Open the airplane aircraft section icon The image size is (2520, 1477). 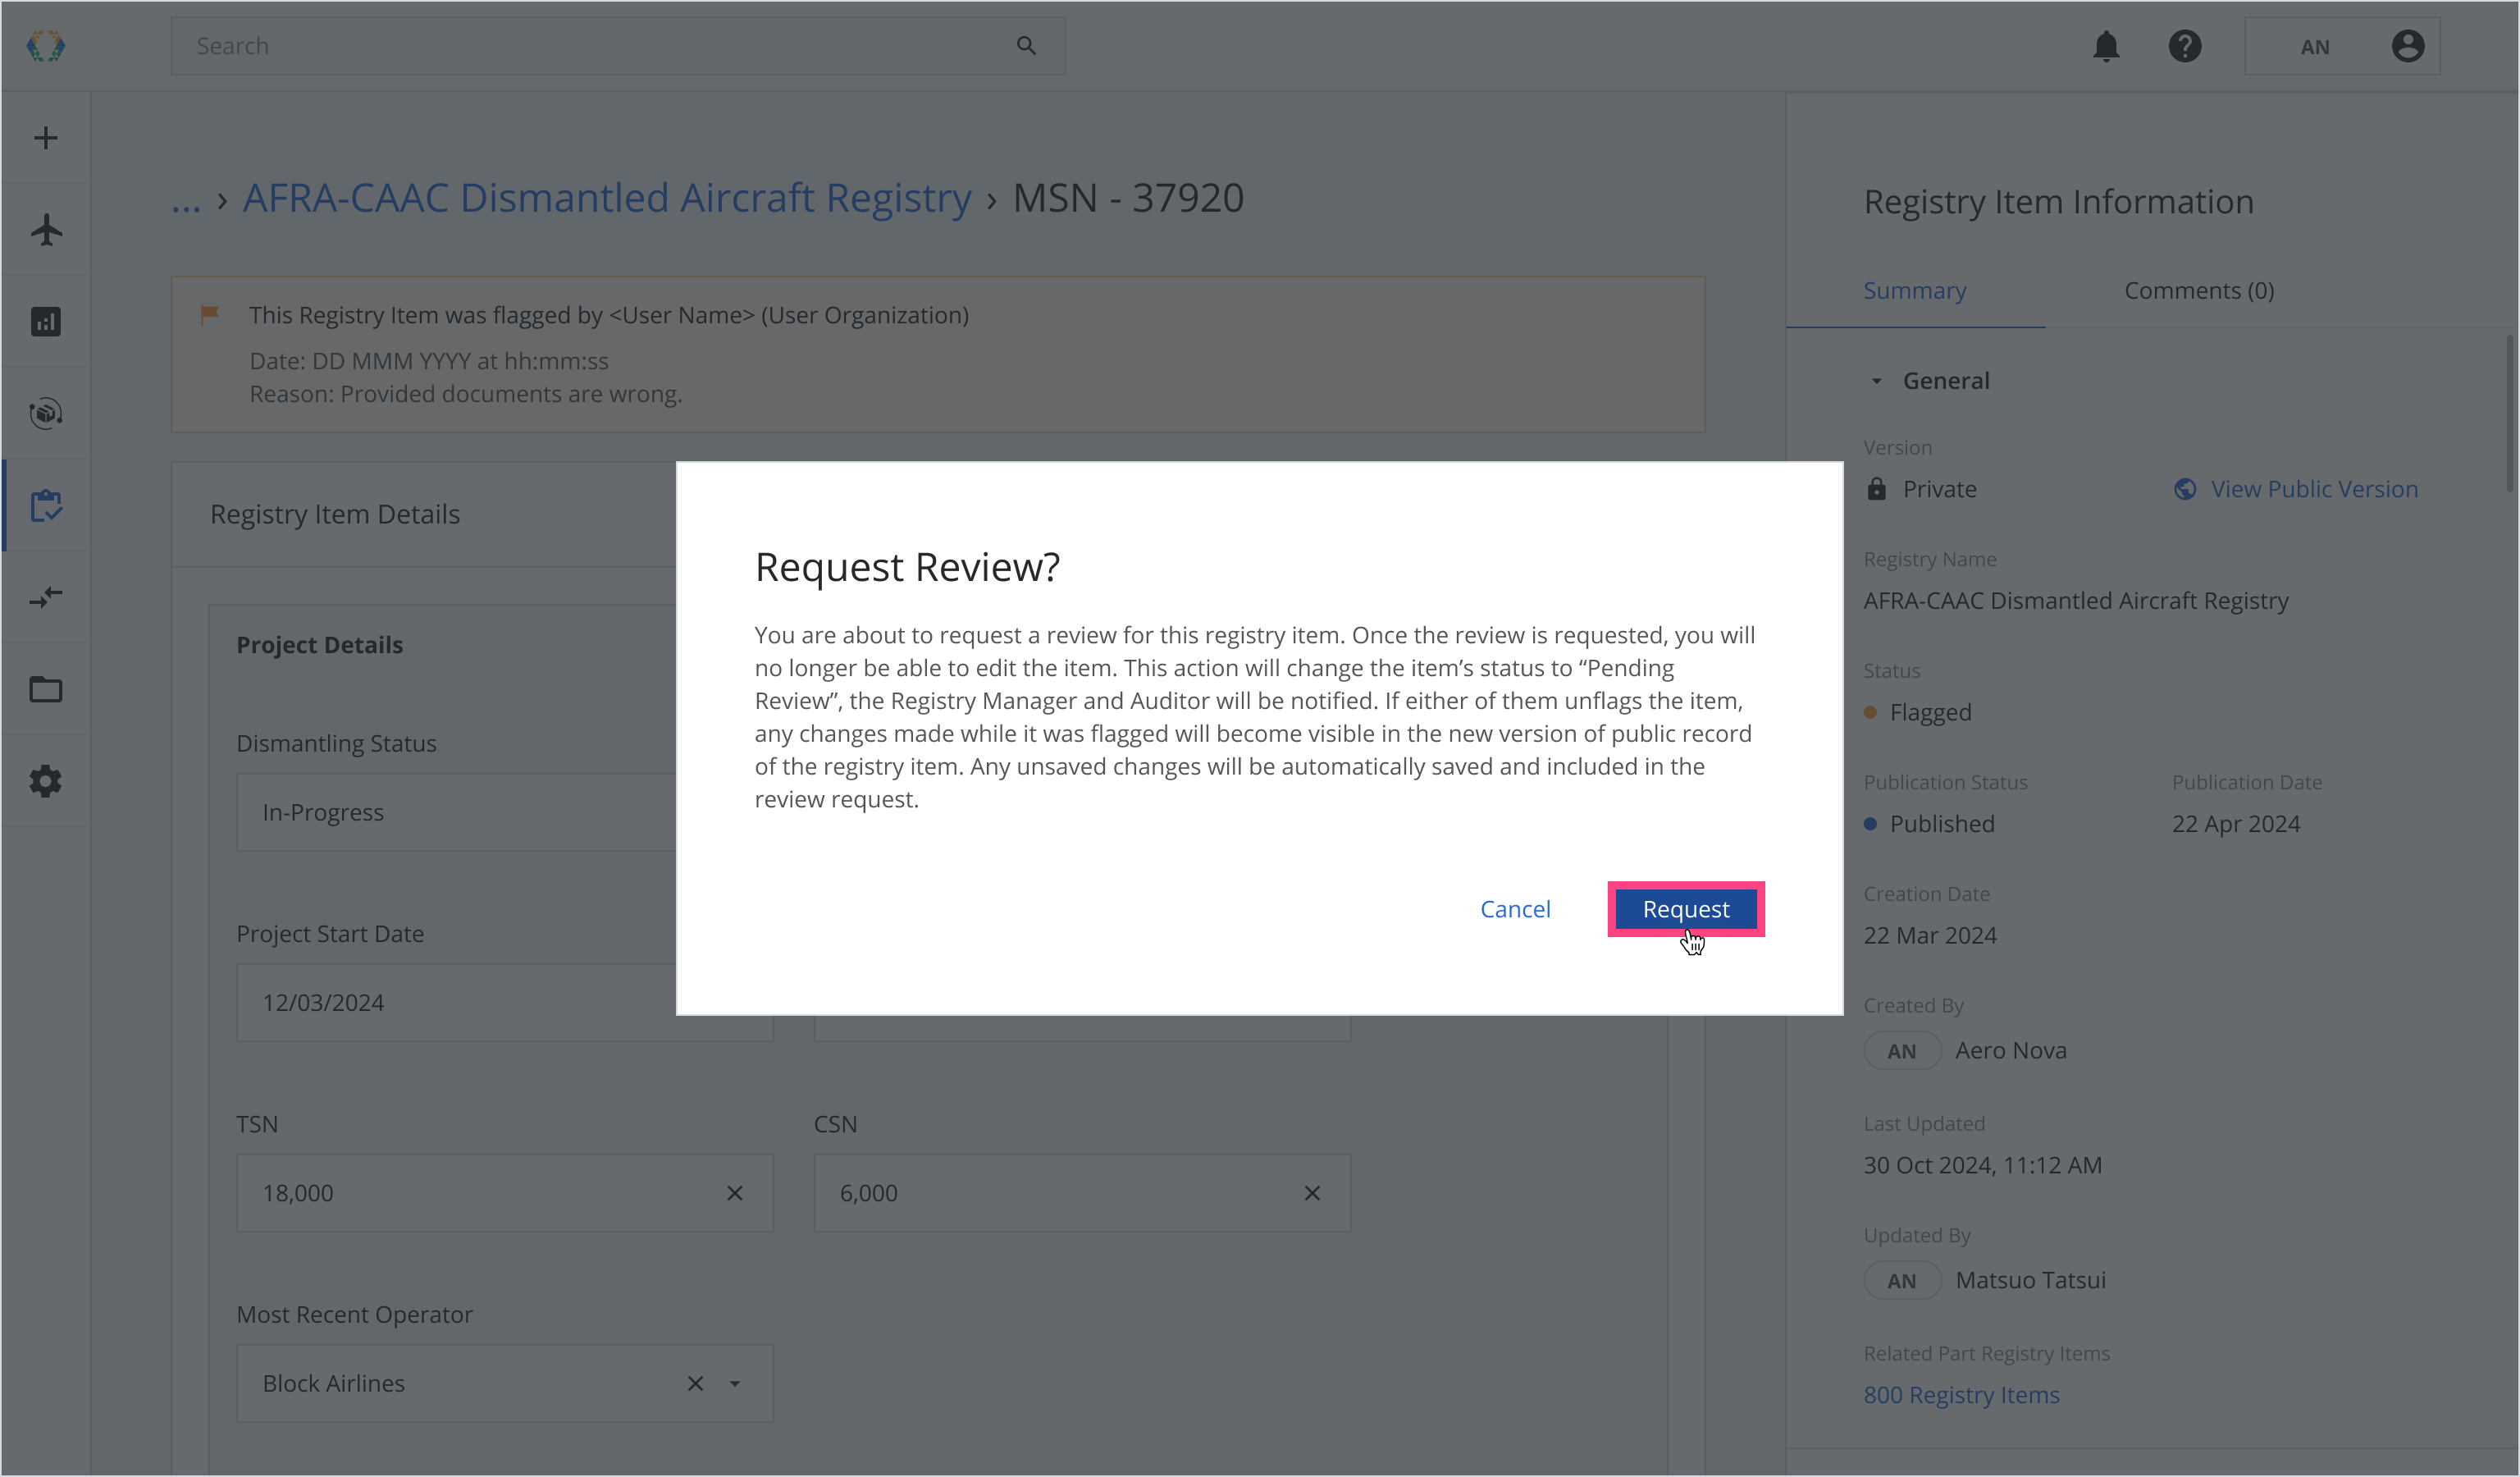pyautogui.click(x=46, y=230)
